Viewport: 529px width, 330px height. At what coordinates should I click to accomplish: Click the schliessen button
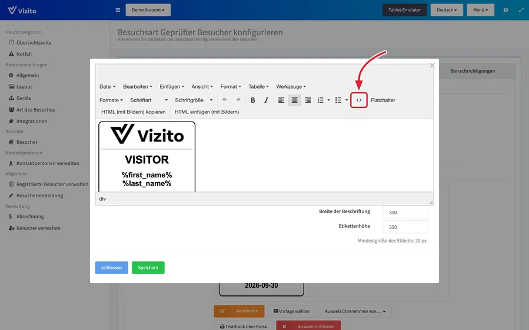(112, 267)
